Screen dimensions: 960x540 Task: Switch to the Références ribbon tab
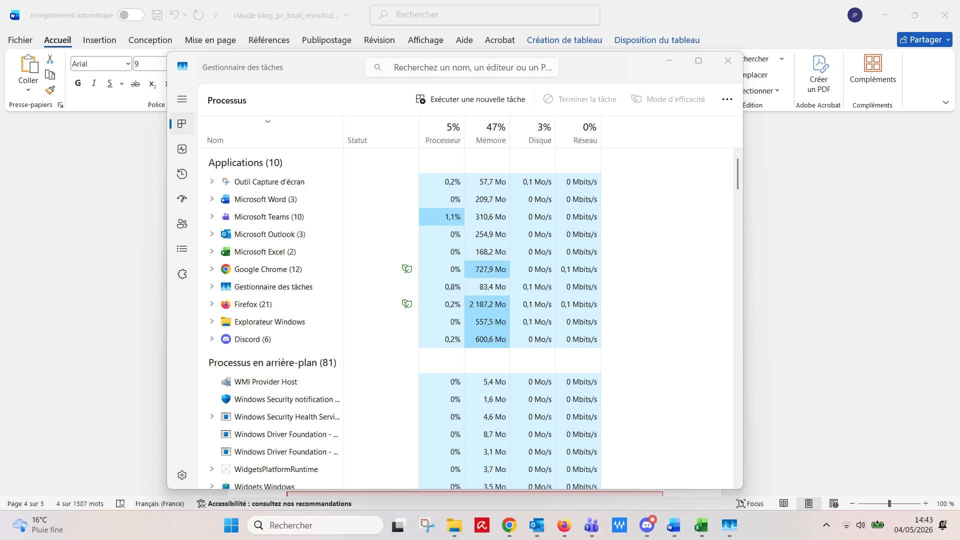click(x=269, y=40)
